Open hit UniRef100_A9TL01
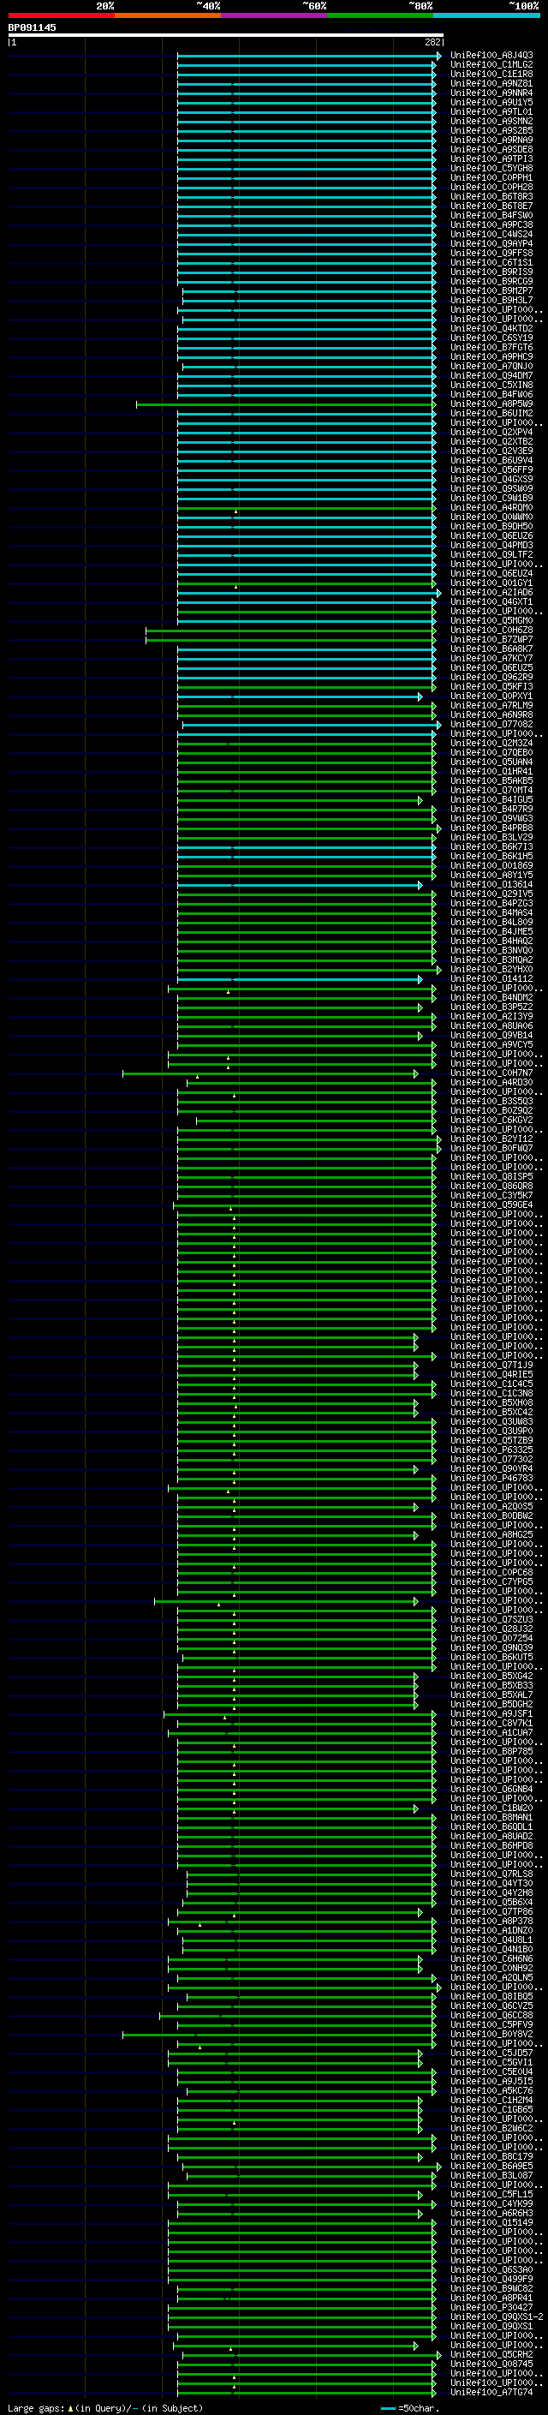This screenshot has width=548, height=2415. point(491,111)
